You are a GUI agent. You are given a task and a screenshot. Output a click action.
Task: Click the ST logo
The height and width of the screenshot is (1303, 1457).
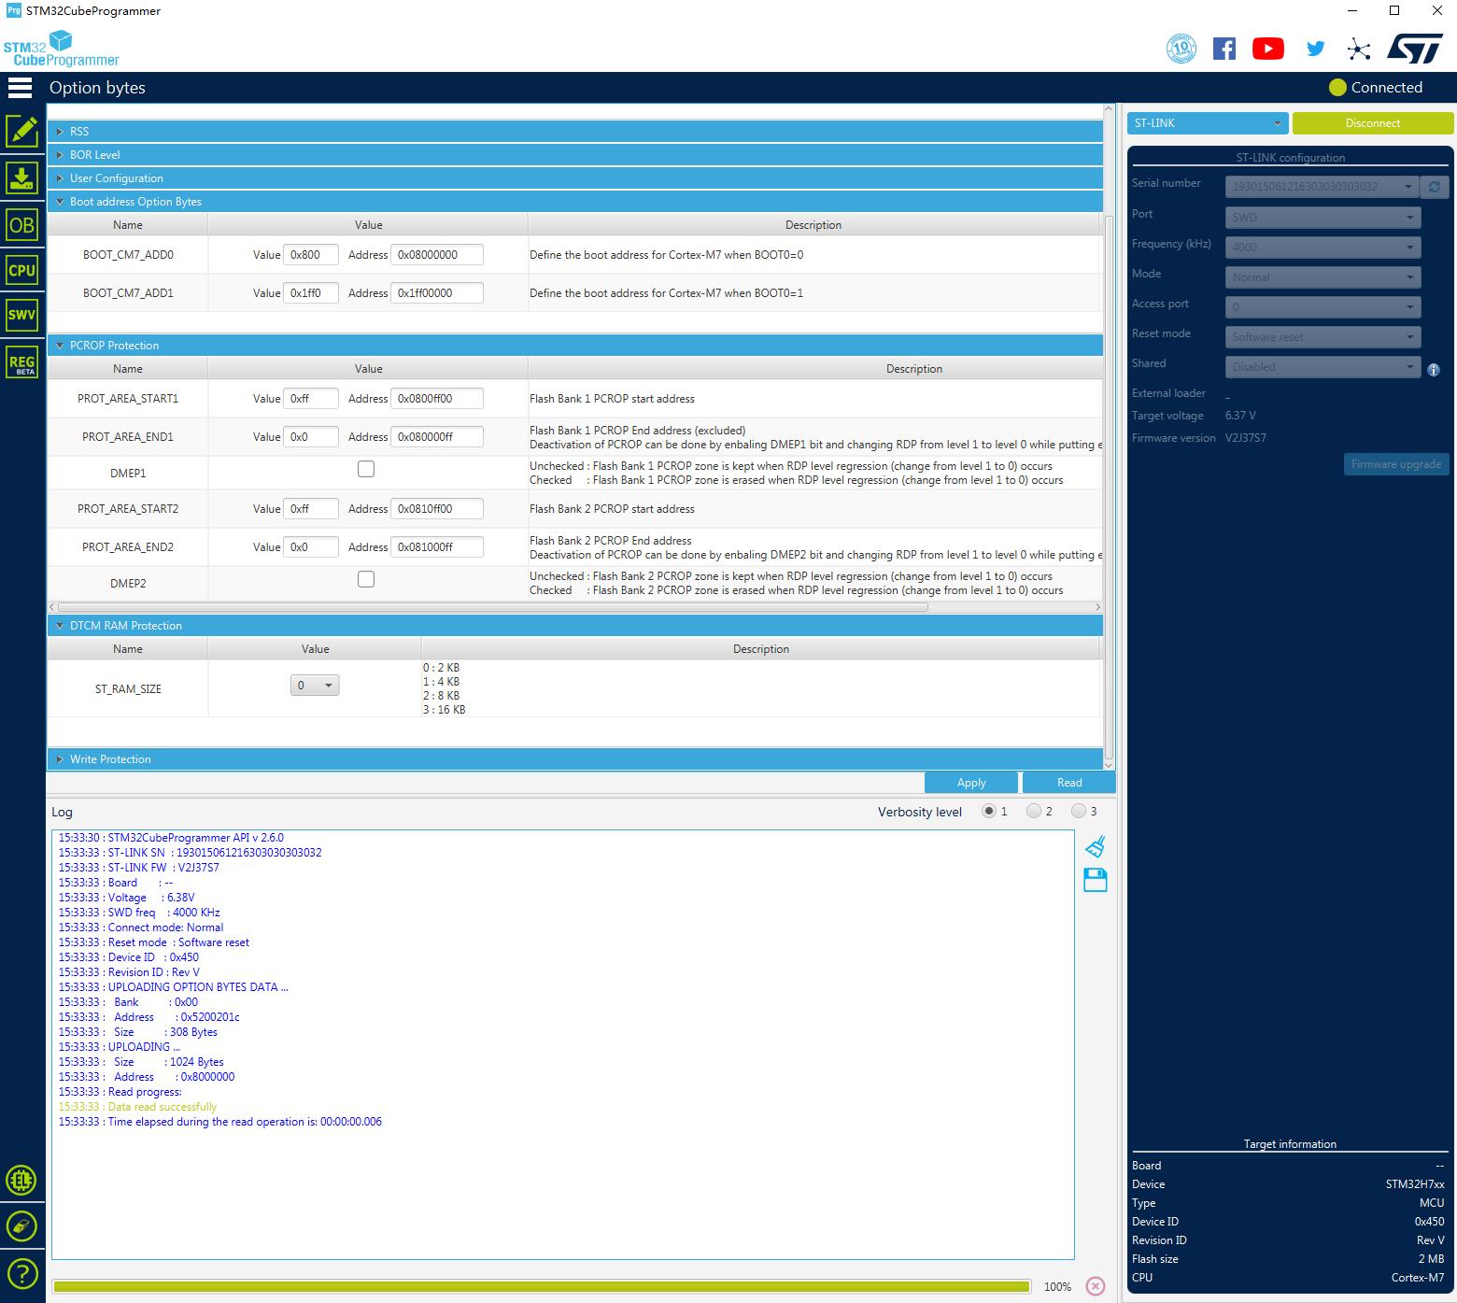click(1415, 49)
